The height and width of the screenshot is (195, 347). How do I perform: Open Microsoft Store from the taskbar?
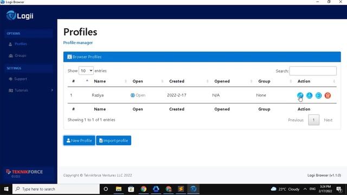131,189
